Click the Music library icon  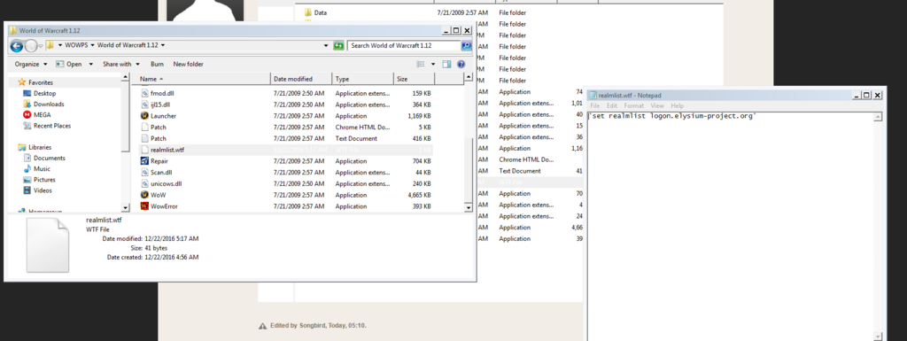[27, 169]
